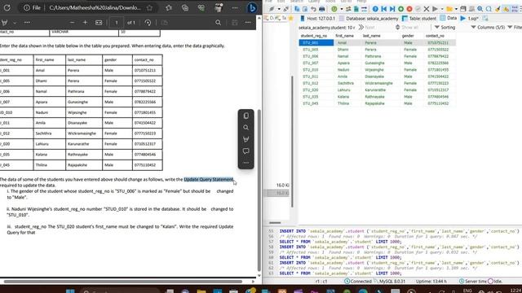Click the highlight icon in the PDF floating toolbar

246,139
